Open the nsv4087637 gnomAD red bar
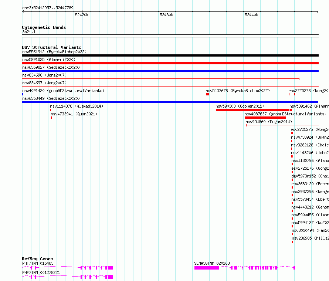 tap(265, 118)
